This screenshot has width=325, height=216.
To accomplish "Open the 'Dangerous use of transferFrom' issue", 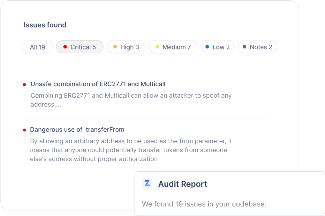I will pos(77,130).
